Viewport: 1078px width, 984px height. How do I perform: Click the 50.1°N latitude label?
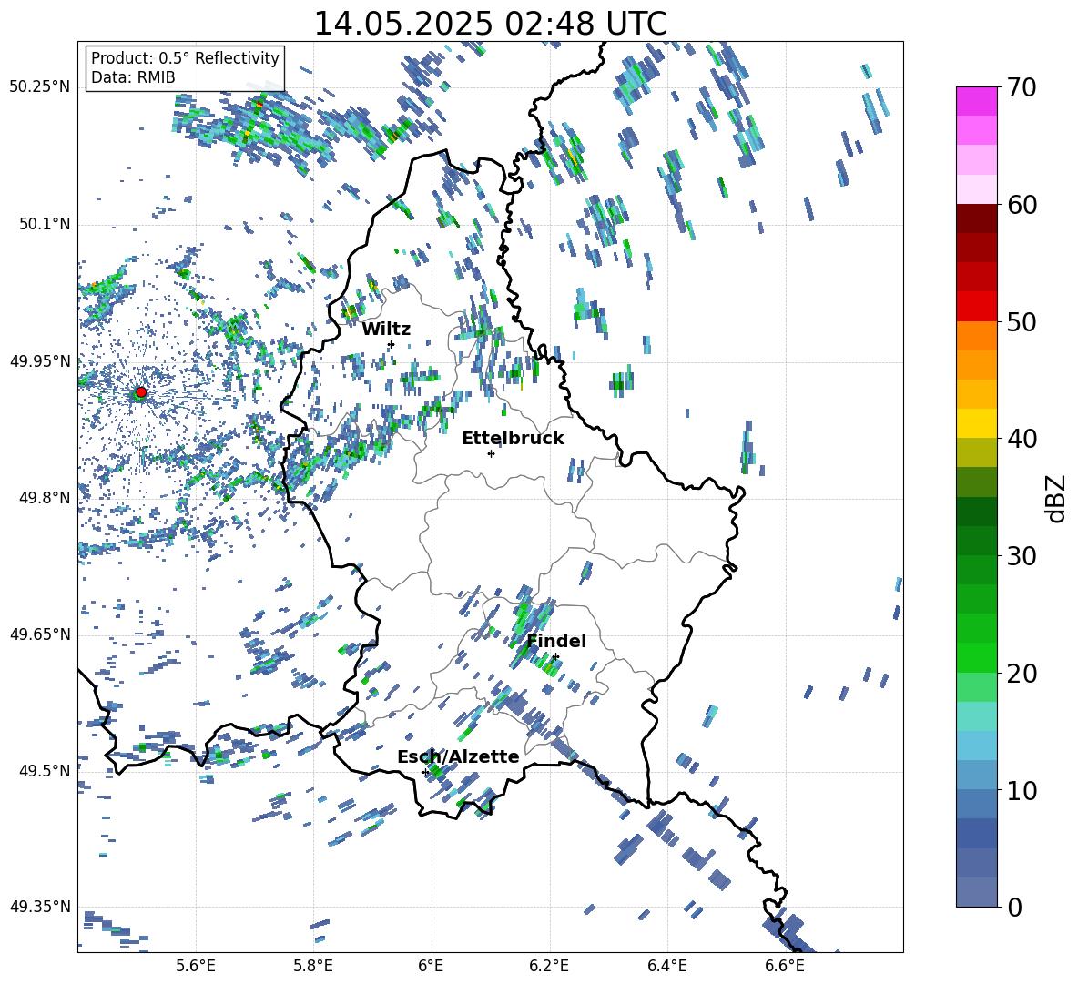pos(45,224)
